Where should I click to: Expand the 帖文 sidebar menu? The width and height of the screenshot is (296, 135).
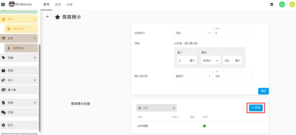click(19, 80)
